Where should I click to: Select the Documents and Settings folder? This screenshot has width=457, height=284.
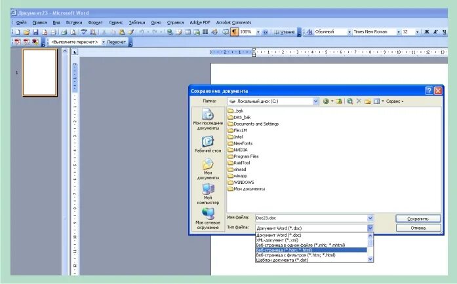pos(253,124)
